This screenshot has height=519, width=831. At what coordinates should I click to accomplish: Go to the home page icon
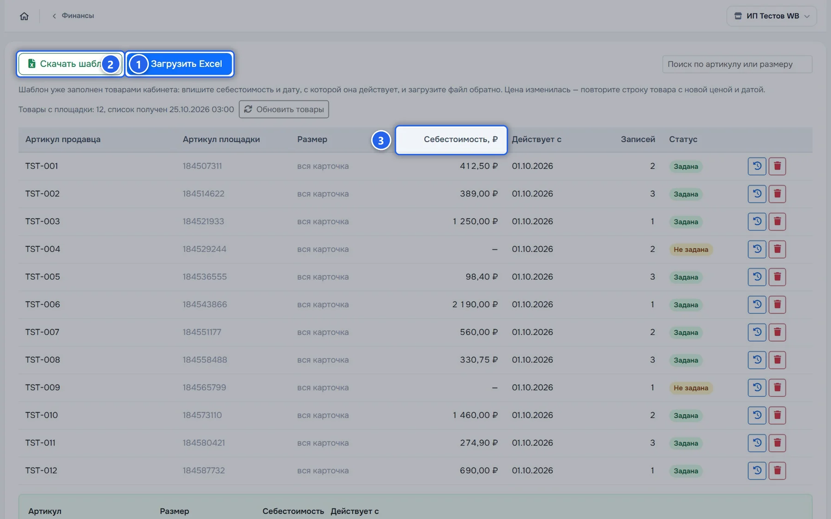(24, 16)
